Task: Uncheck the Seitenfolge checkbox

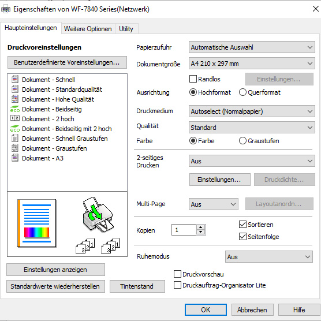Action: coord(242,237)
